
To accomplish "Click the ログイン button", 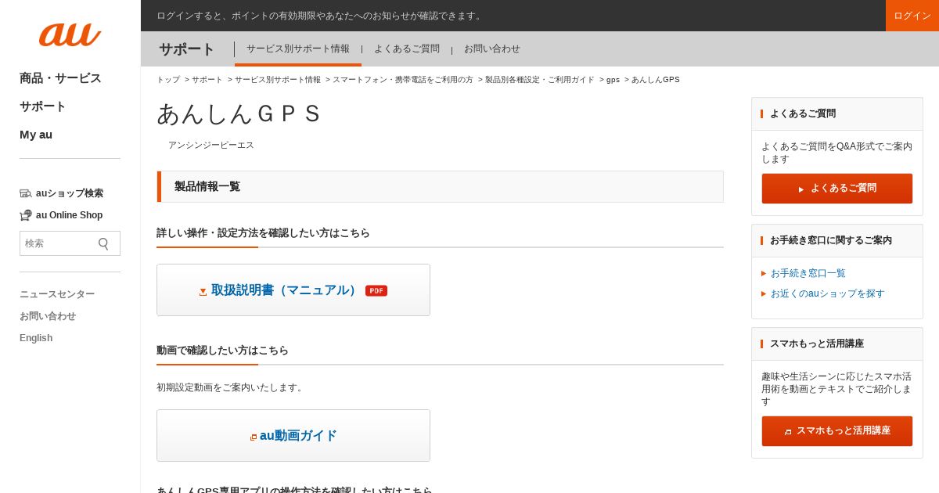I will click(912, 16).
